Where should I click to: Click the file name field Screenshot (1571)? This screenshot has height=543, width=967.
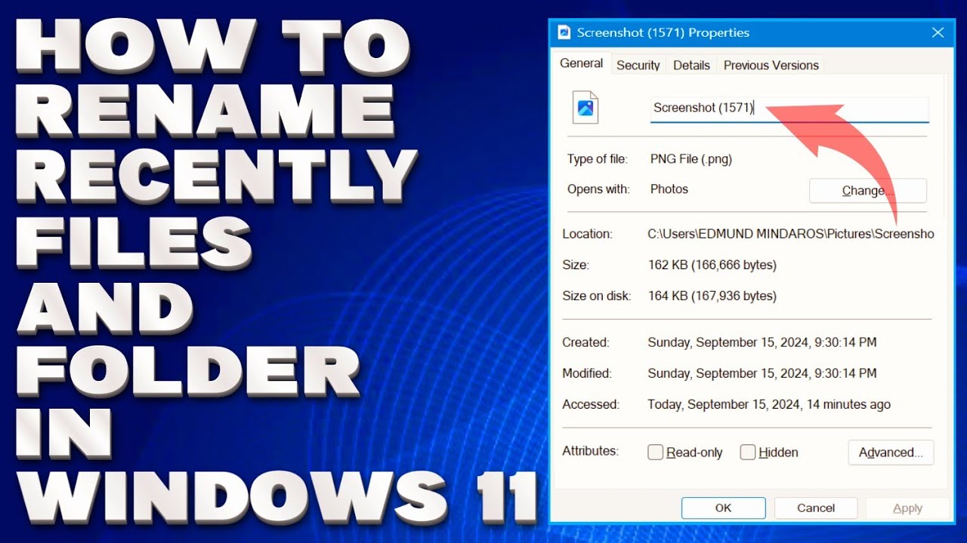789,109
